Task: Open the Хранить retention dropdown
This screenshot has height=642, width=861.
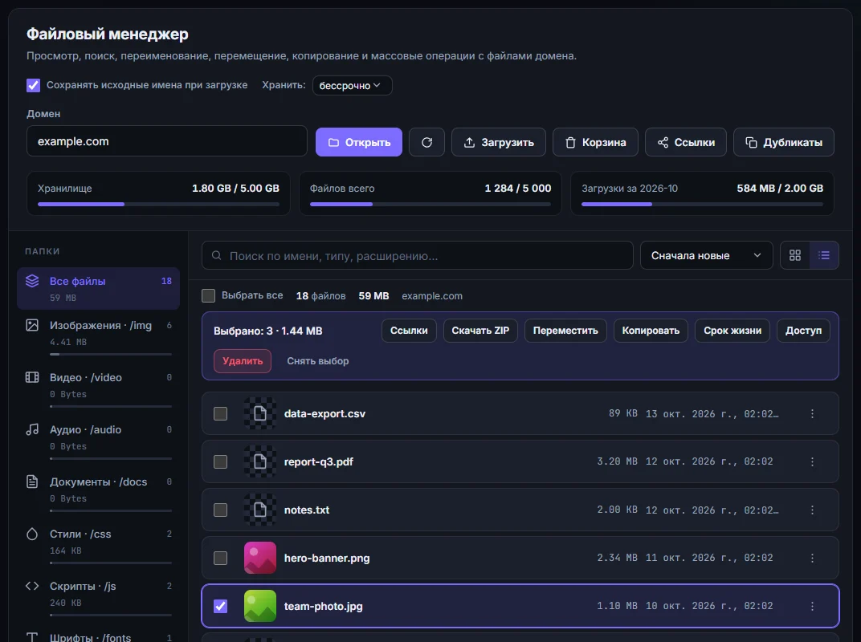Action: 353,86
